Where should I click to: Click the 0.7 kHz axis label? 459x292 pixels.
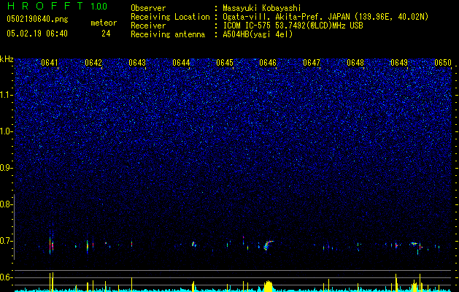click(6, 241)
